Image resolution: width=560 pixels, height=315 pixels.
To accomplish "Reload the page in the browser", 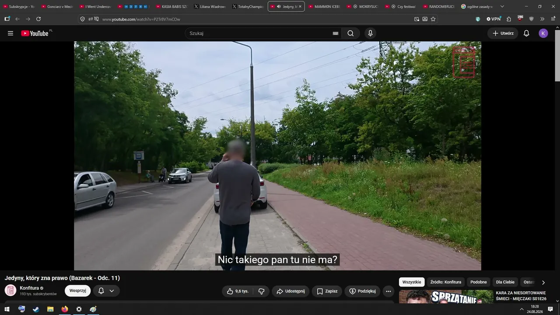I will [38, 19].
